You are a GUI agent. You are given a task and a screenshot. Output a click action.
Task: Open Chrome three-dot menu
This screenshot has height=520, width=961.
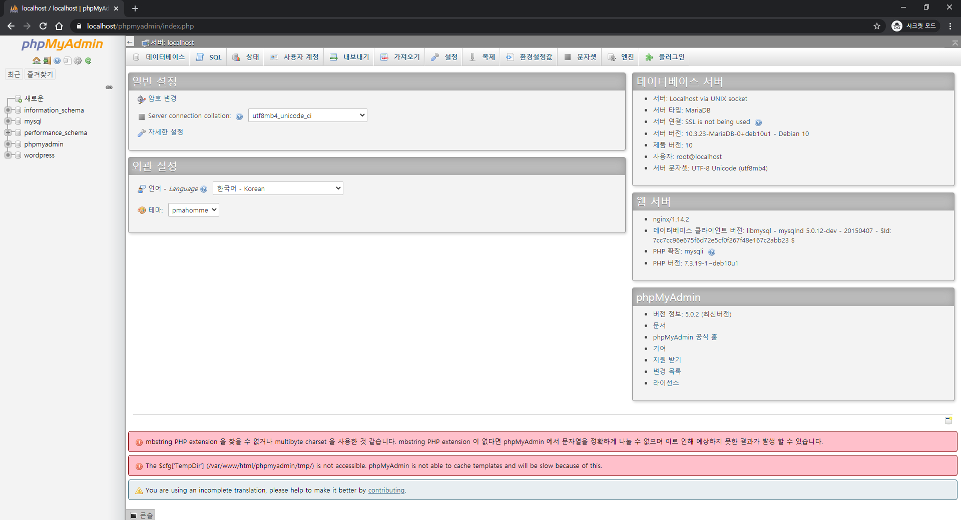[x=950, y=26]
